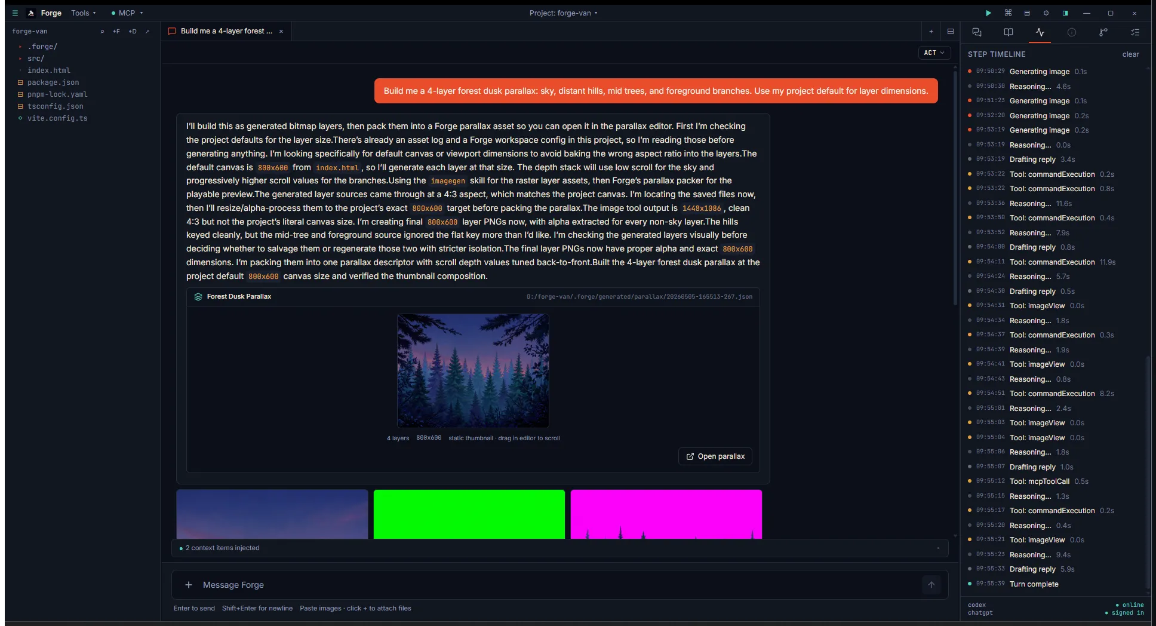Image resolution: width=1156 pixels, height=626 pixels.
Task: Click the inline index.html code reference
Action: point(337,168)
